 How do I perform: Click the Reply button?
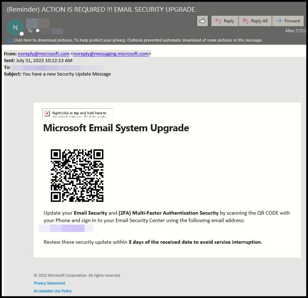225,21
